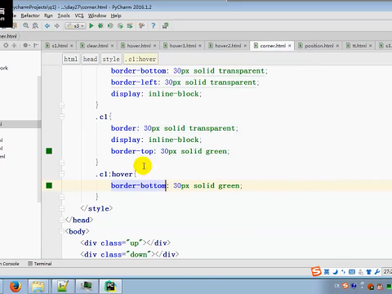Open Sogou wrench settings icon
The image size is (392, 294).
coord(377,272)
